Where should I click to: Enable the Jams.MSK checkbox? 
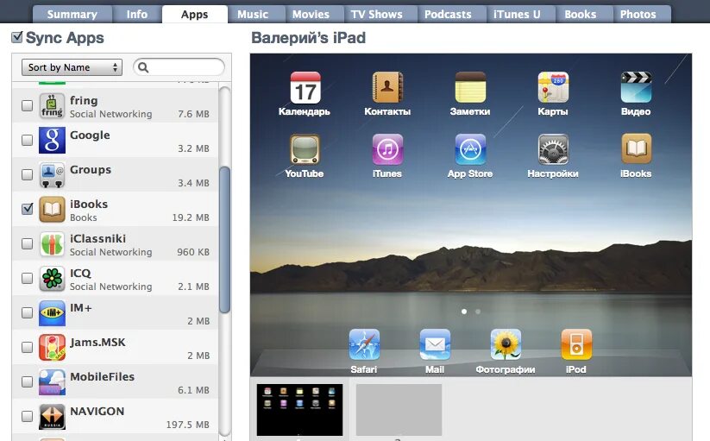click(27, 347)
